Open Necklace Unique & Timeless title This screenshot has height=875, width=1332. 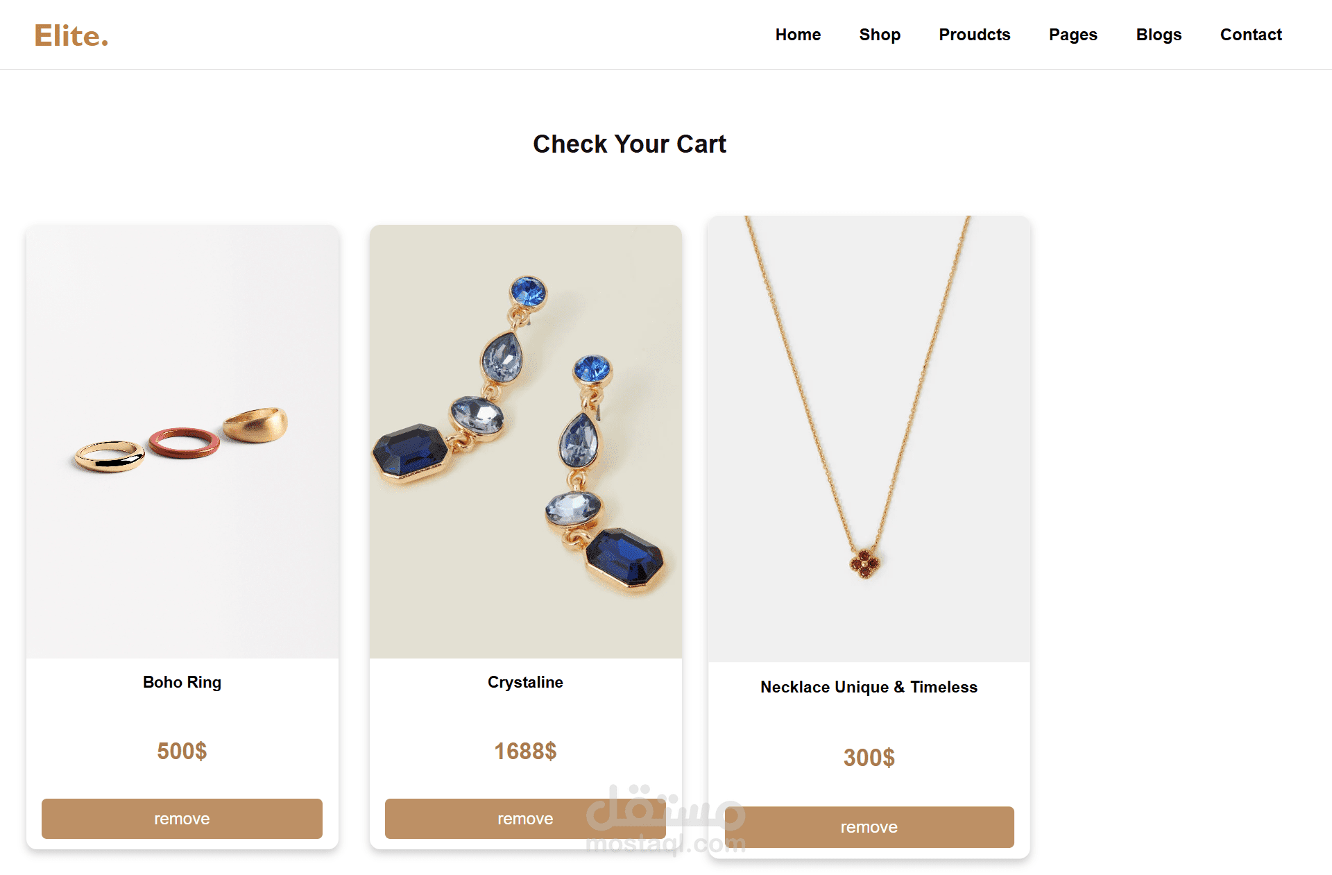pyautogui.click(x=869, y=687)
